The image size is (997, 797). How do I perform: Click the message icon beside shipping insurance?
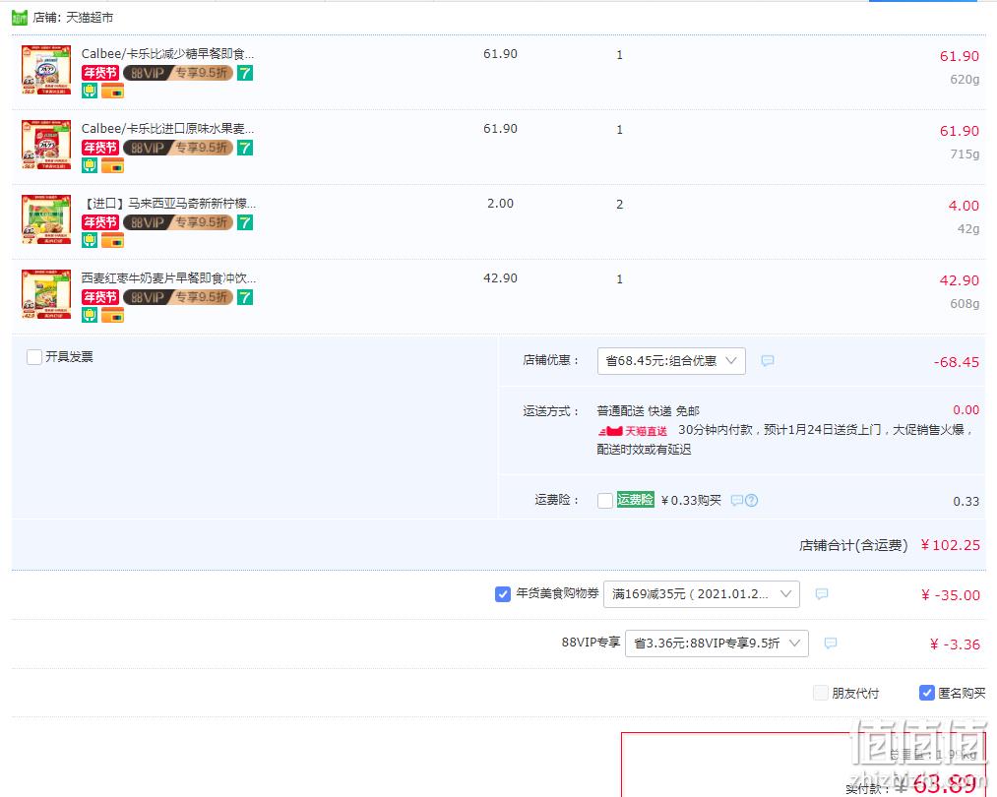pyautogui.click(x=737, y=500)
